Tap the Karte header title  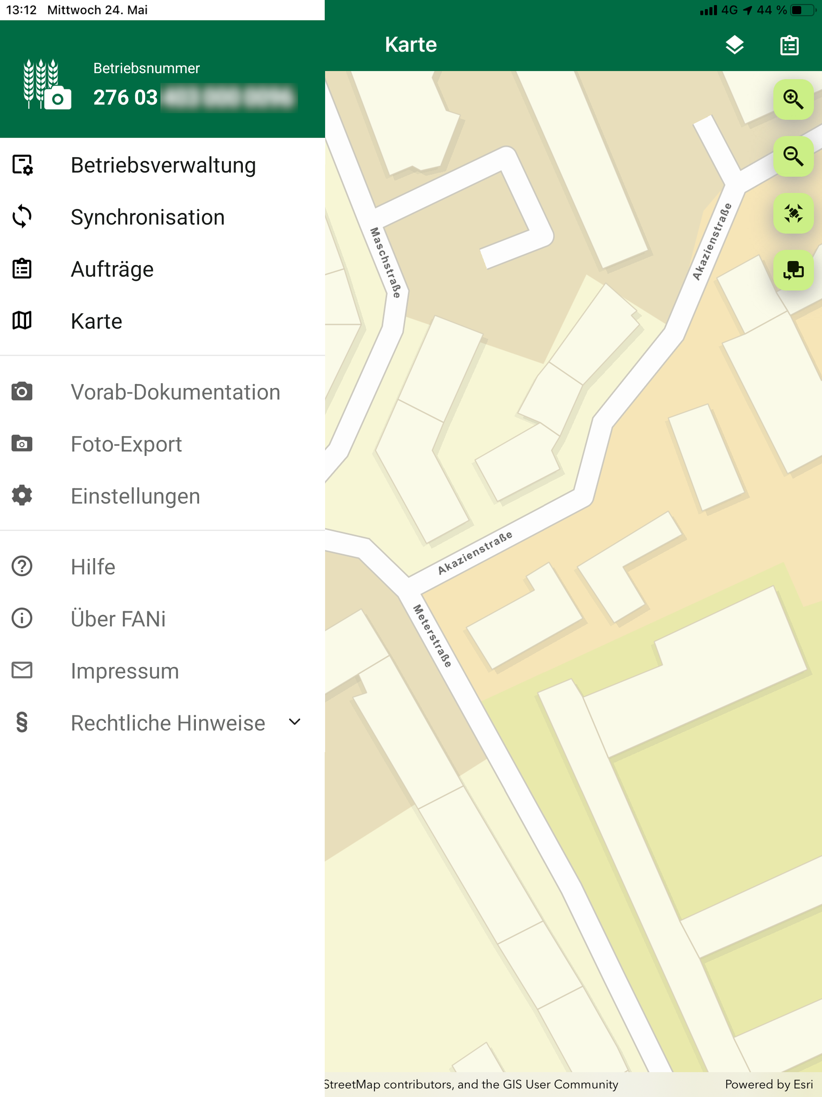coord(411,45)
